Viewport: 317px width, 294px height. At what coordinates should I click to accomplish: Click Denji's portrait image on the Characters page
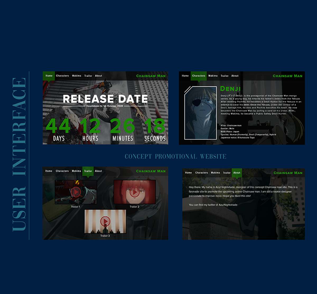click(201, 113)
